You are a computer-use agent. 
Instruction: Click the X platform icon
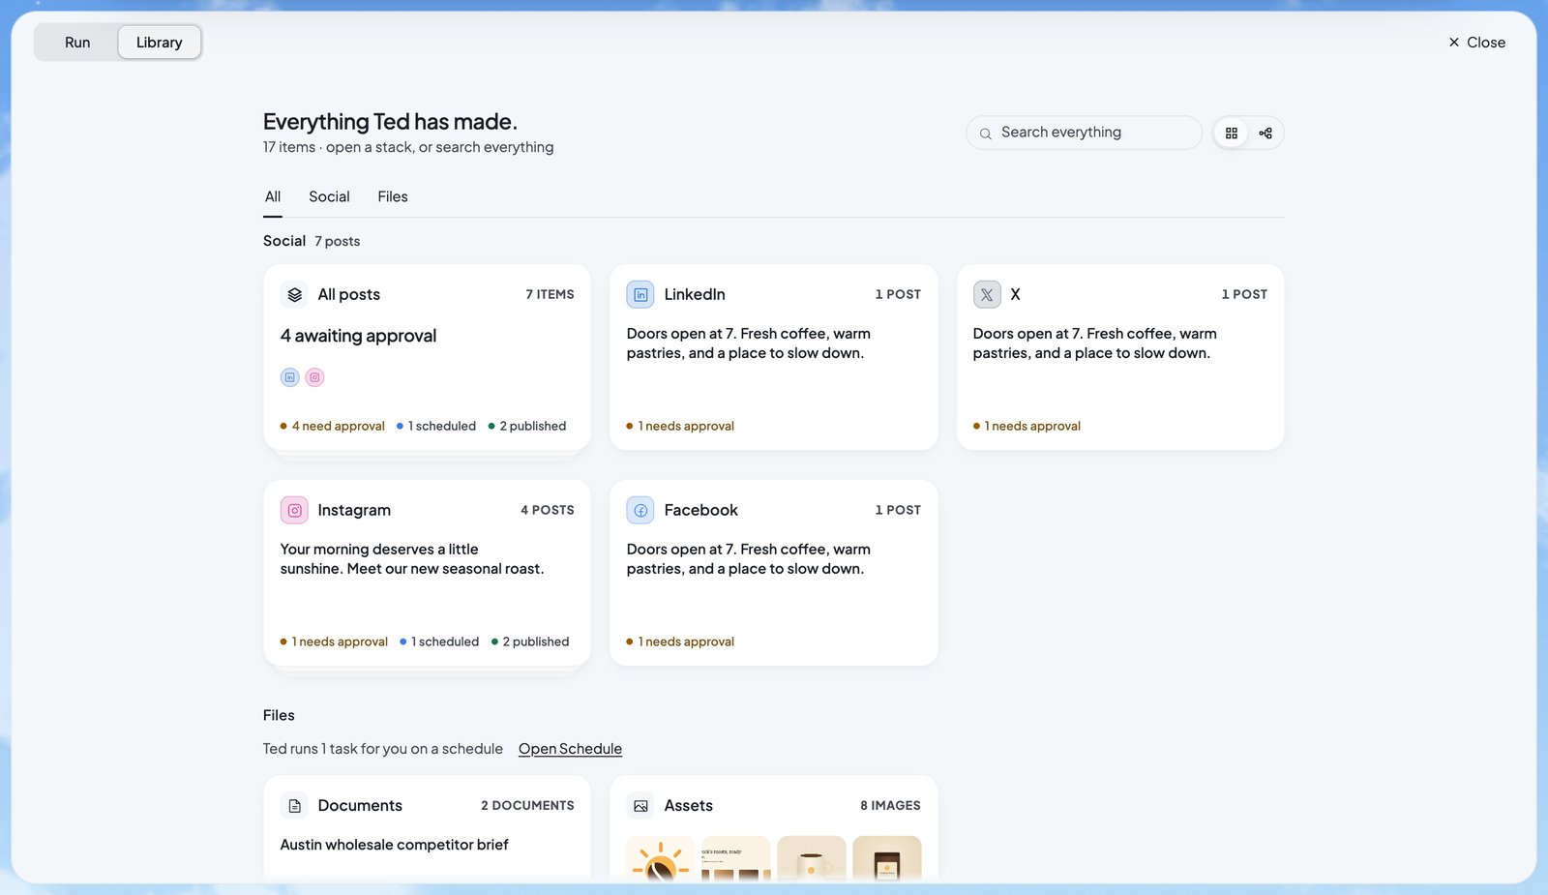[987, 294]
